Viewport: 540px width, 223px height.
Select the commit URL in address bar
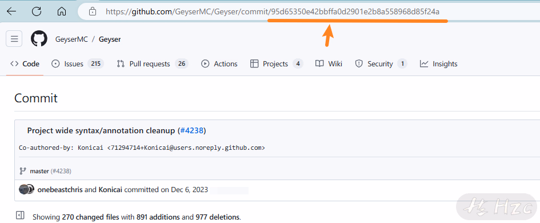273,11
